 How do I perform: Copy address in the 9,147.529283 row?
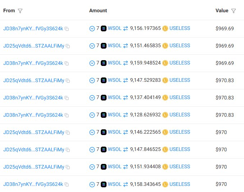[x=68, y=81]
